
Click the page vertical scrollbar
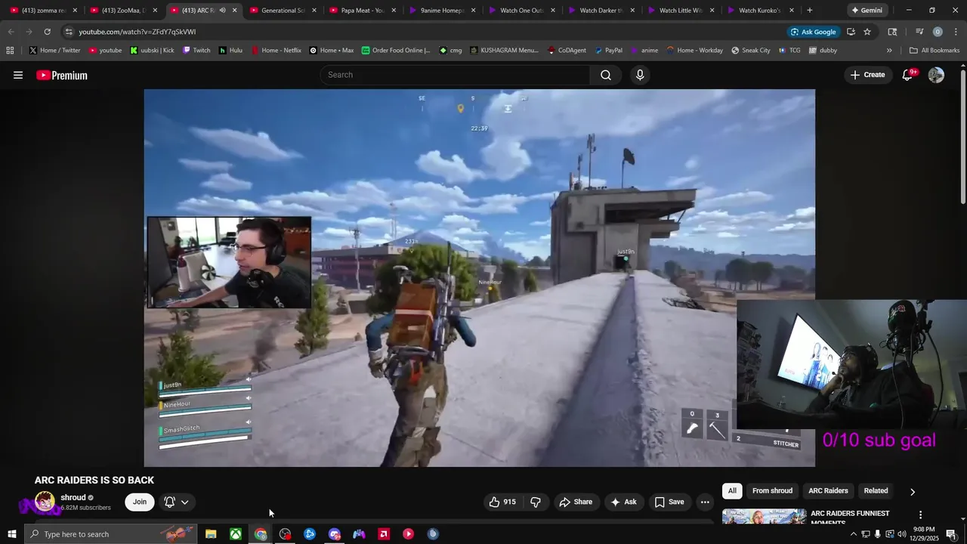coord(962,136)
